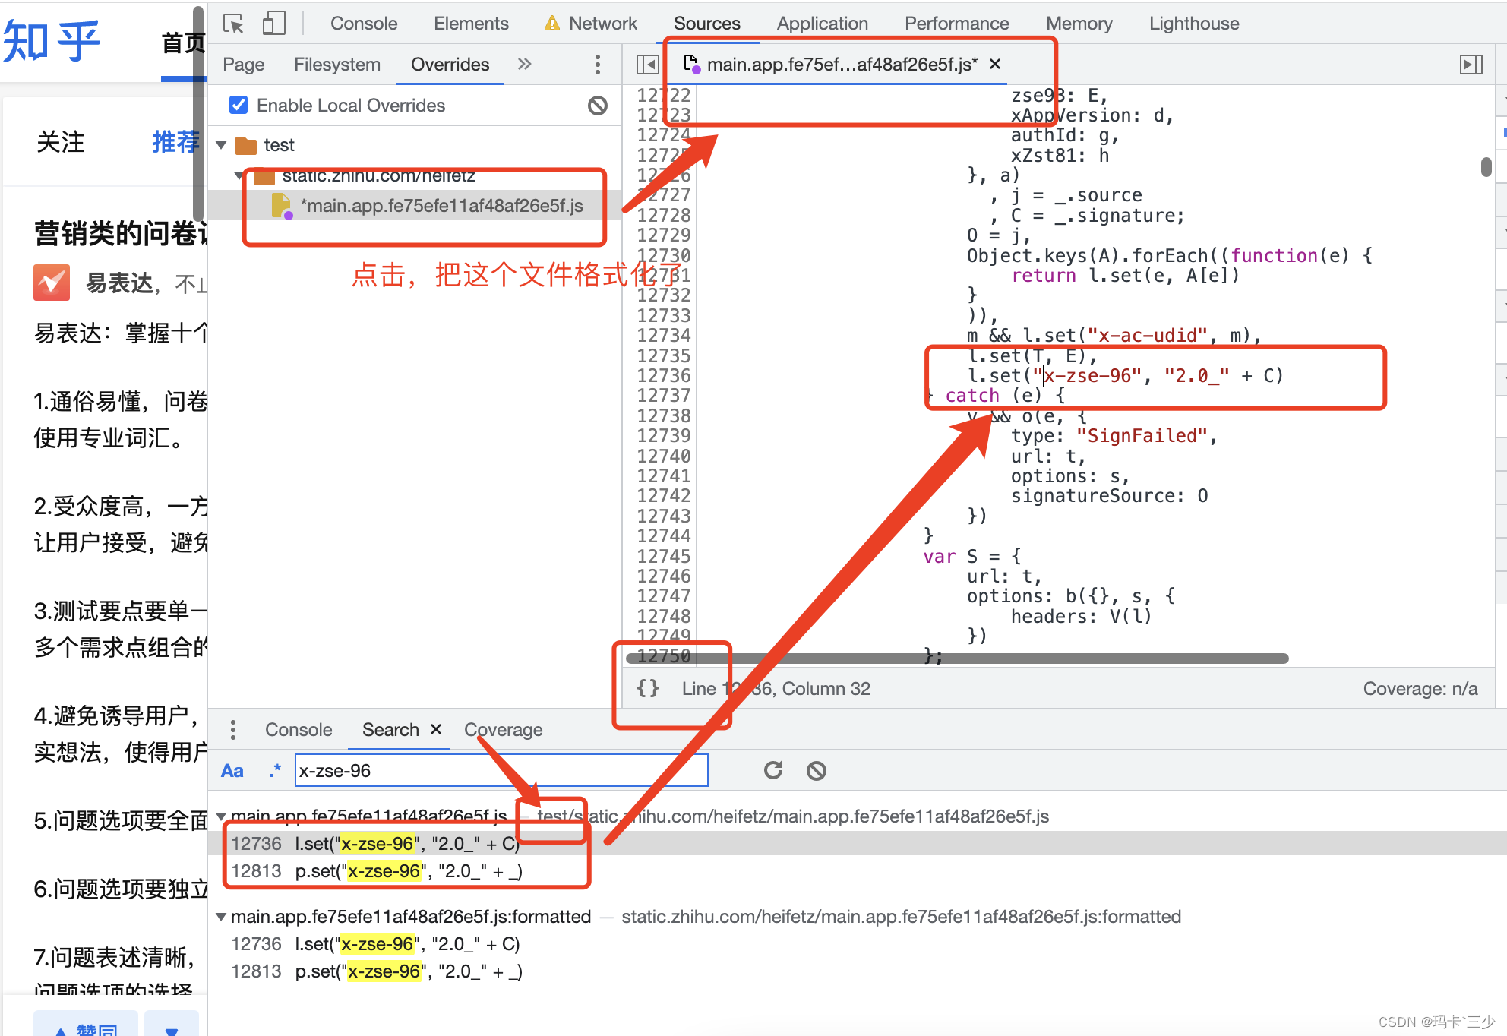Click the pretty print braces icon

pos(648,688)
